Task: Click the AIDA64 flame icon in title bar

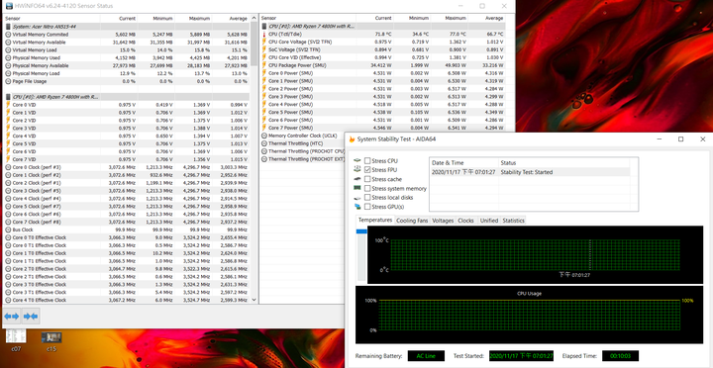Action: click(352, 139)
